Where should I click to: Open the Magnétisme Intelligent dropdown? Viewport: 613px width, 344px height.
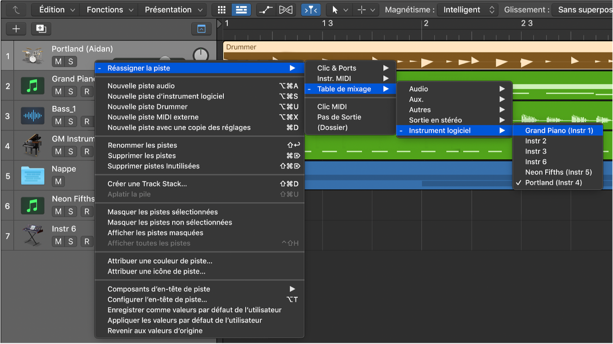(467, 9)
